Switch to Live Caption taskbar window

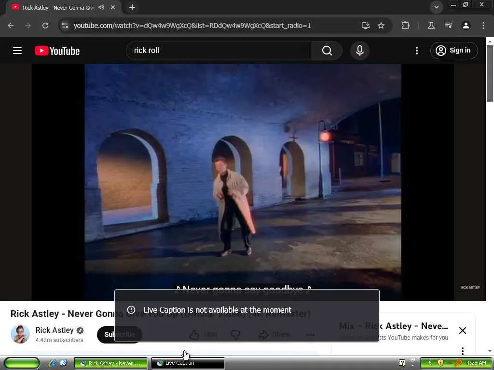point(188,363)
